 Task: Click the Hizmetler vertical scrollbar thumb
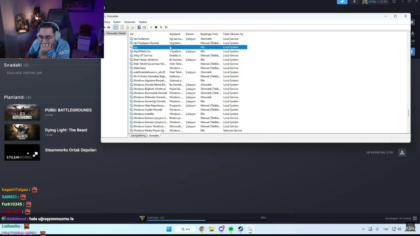(409, 113)
